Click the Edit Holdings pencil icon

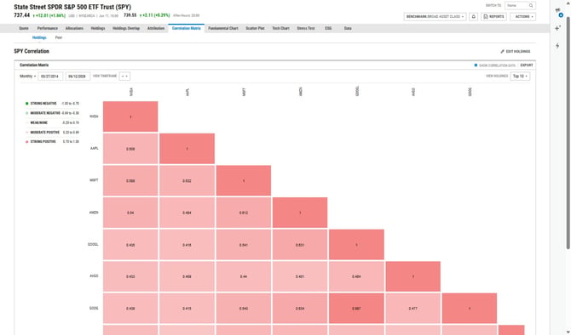[x=502, y=52]
